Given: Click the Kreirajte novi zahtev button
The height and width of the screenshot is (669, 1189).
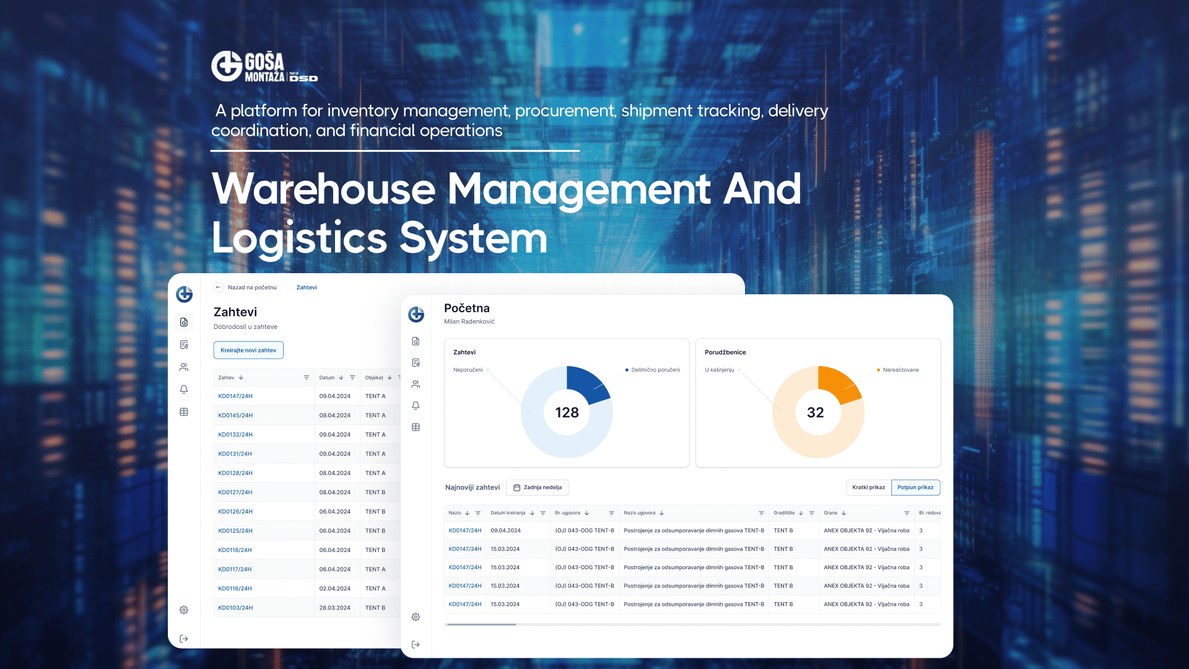Looking at the screenshot, I should click(x=248, y=350).
